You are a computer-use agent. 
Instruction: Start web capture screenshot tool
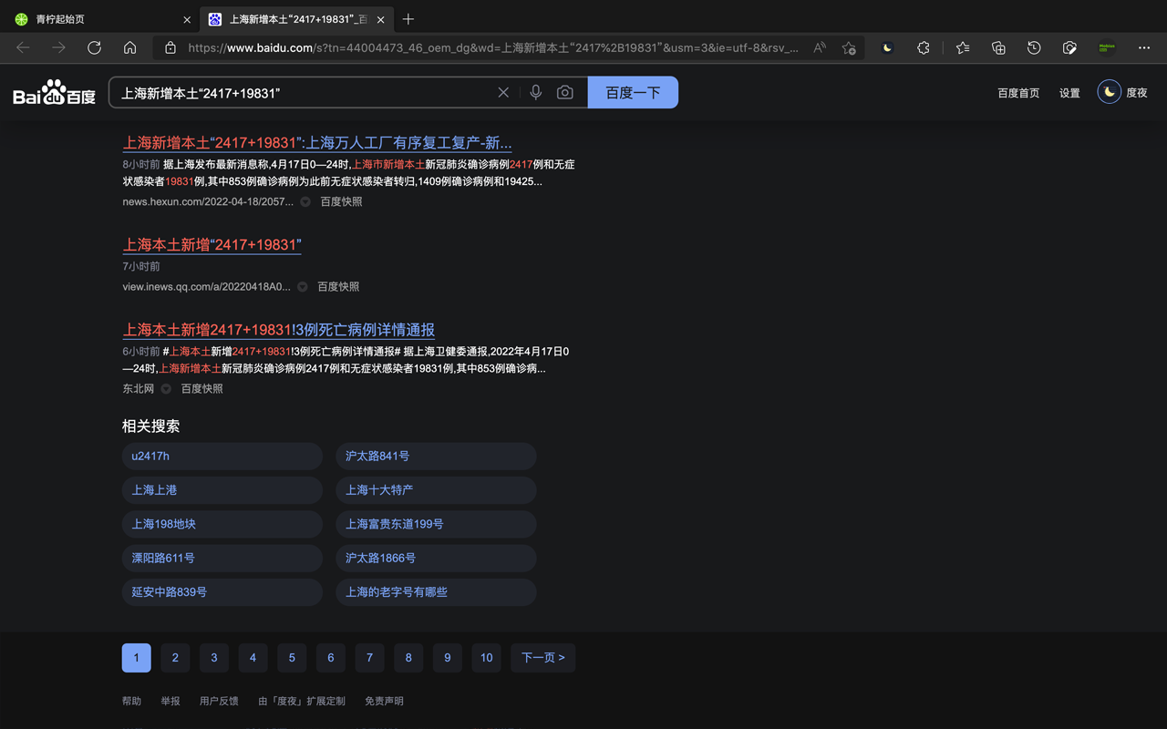point(1069,47)
